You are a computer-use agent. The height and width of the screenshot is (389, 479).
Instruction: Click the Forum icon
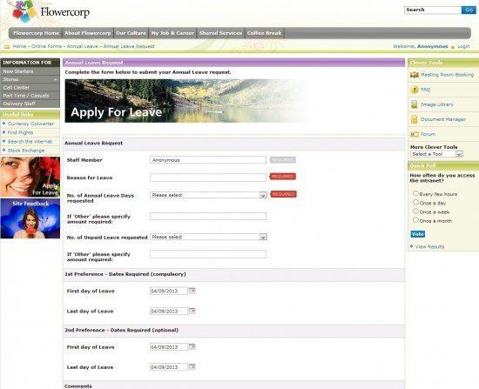point(415,134)
